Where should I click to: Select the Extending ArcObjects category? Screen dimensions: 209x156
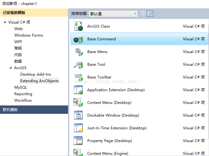39,81
